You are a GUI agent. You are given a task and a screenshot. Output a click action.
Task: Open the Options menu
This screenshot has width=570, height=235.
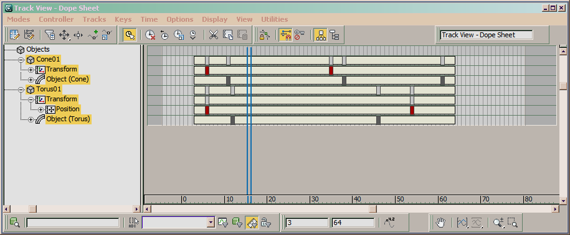[180, 19]
